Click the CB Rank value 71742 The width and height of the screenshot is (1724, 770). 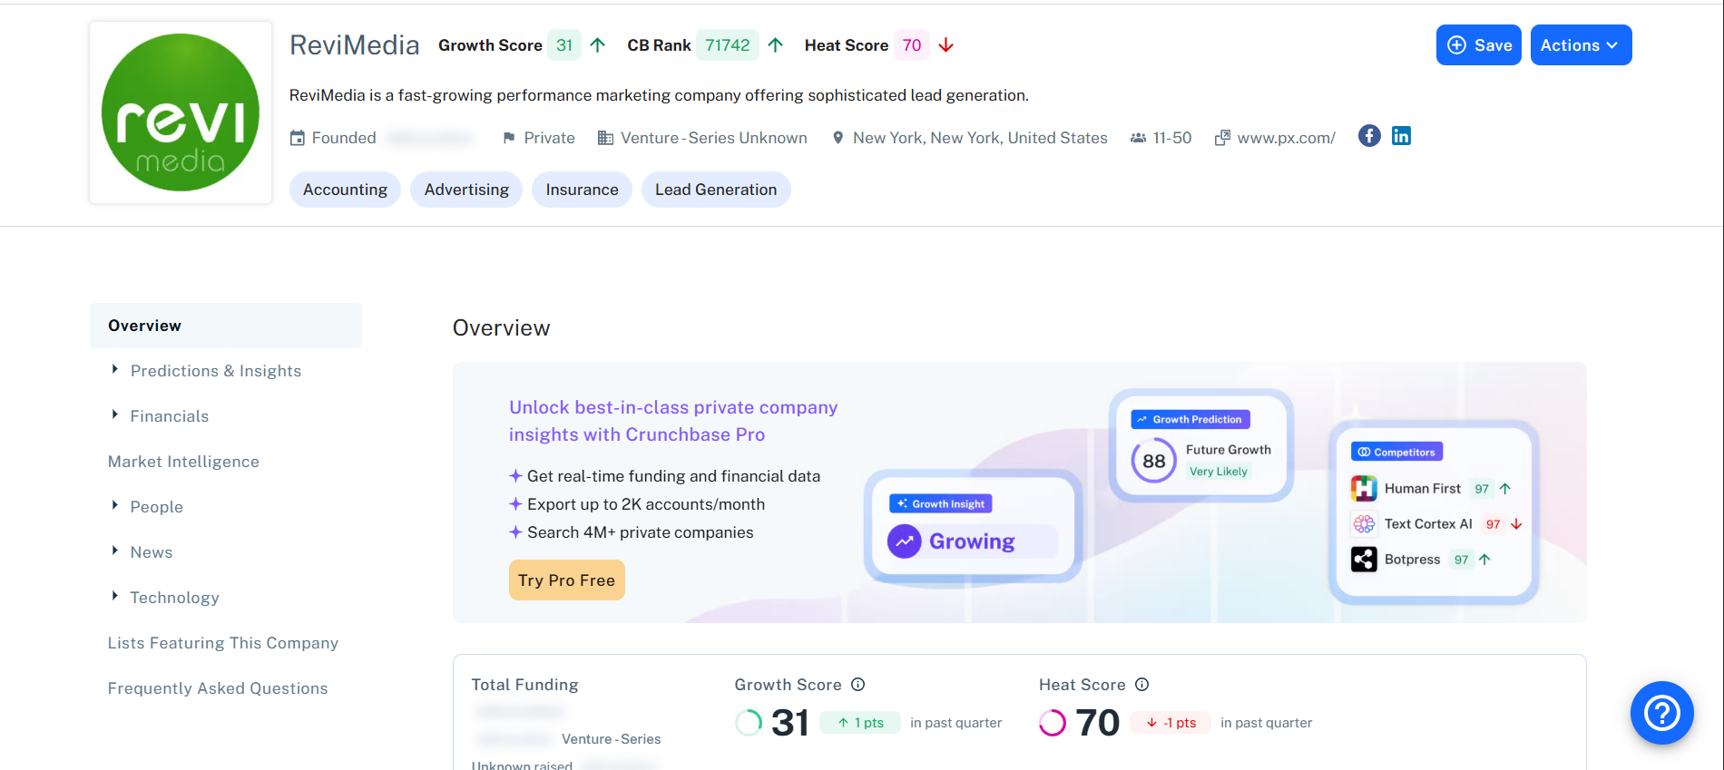[x=728, y=45]
